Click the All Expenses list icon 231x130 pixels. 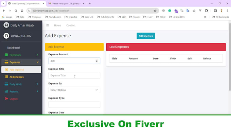6,77
